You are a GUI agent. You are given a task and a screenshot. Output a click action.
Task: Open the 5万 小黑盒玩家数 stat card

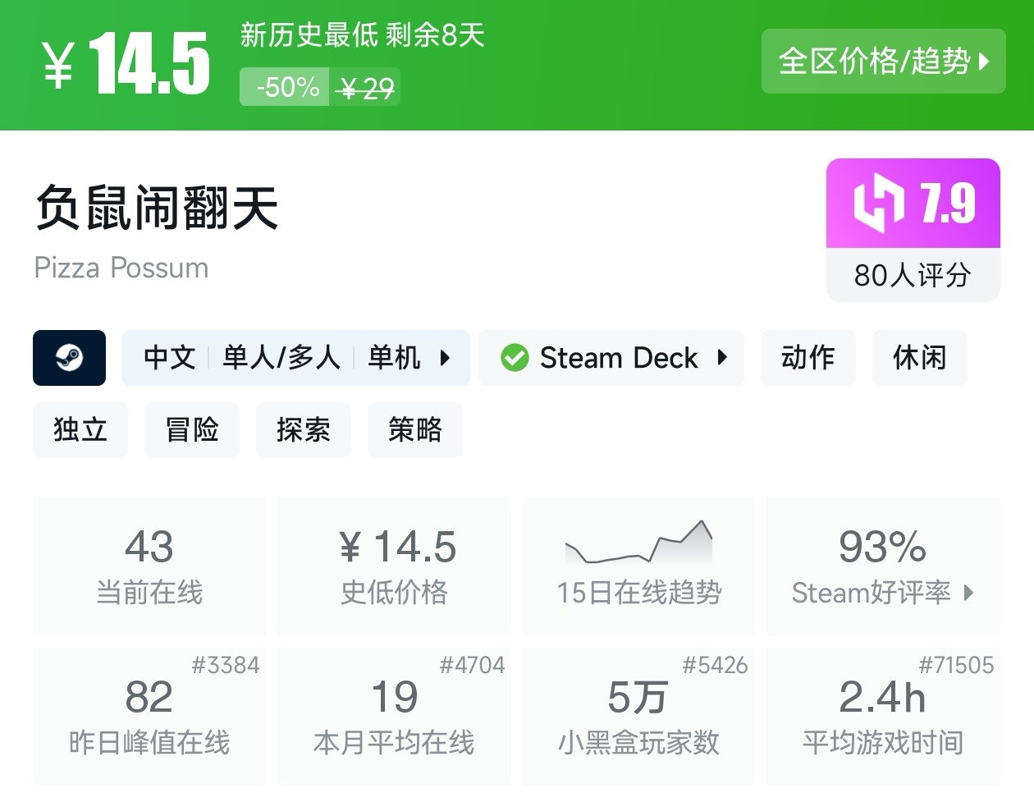(x=638, y=716)
